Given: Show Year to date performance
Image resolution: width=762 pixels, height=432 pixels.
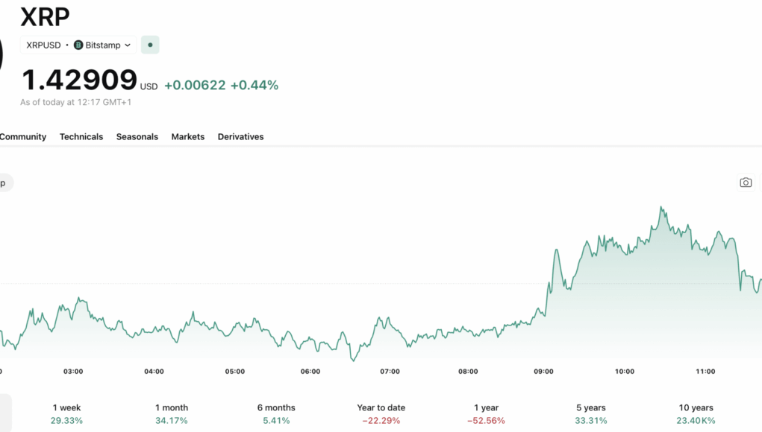Looking at the screenshot, I should tap(381, 414).
